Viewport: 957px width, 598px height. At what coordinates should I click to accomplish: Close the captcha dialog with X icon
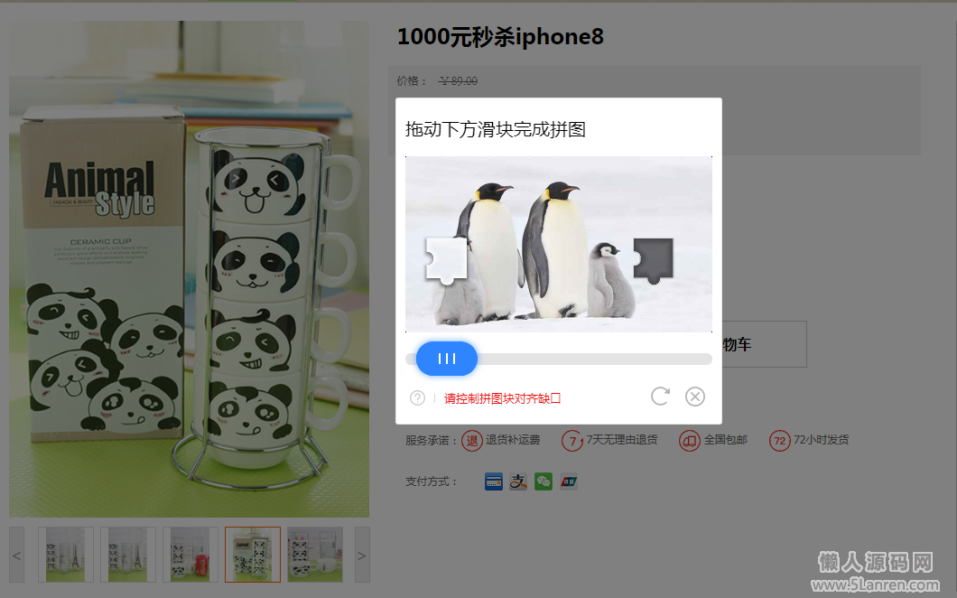point(694,397)
